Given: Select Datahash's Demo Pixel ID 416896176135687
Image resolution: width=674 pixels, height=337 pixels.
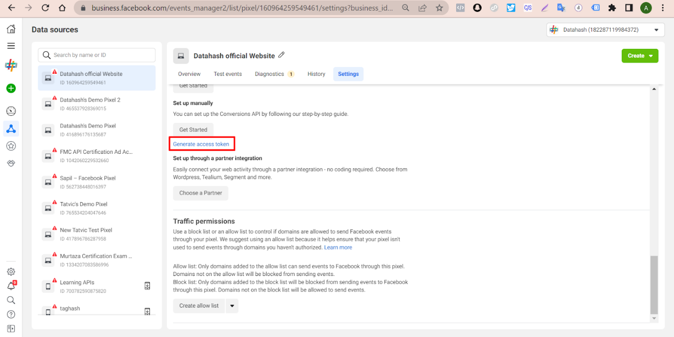Looking at the screenshot, I should coord(97,130).
